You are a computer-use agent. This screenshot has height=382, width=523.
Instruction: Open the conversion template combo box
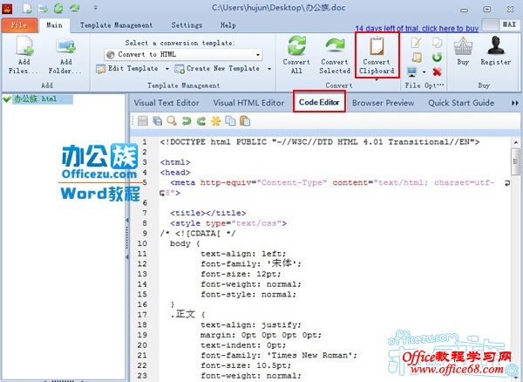click(184, 55)
